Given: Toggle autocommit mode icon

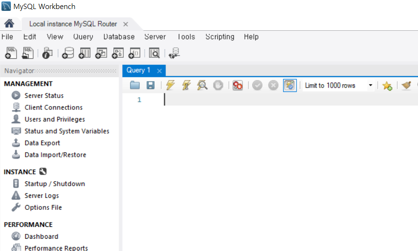Looking at the screenshot, I should (x=290, y=85).
